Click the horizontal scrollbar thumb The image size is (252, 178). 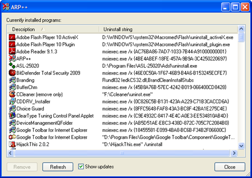coord(122,153)
